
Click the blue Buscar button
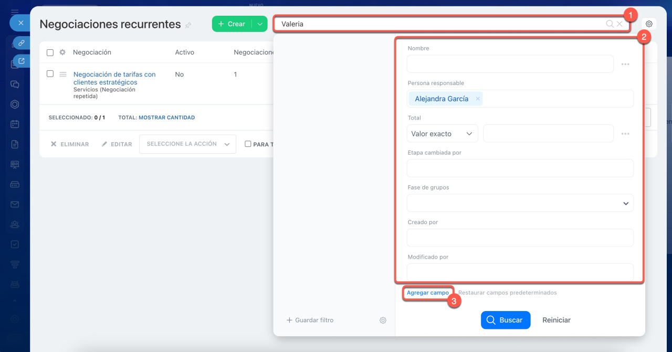(x=505, y=320)
